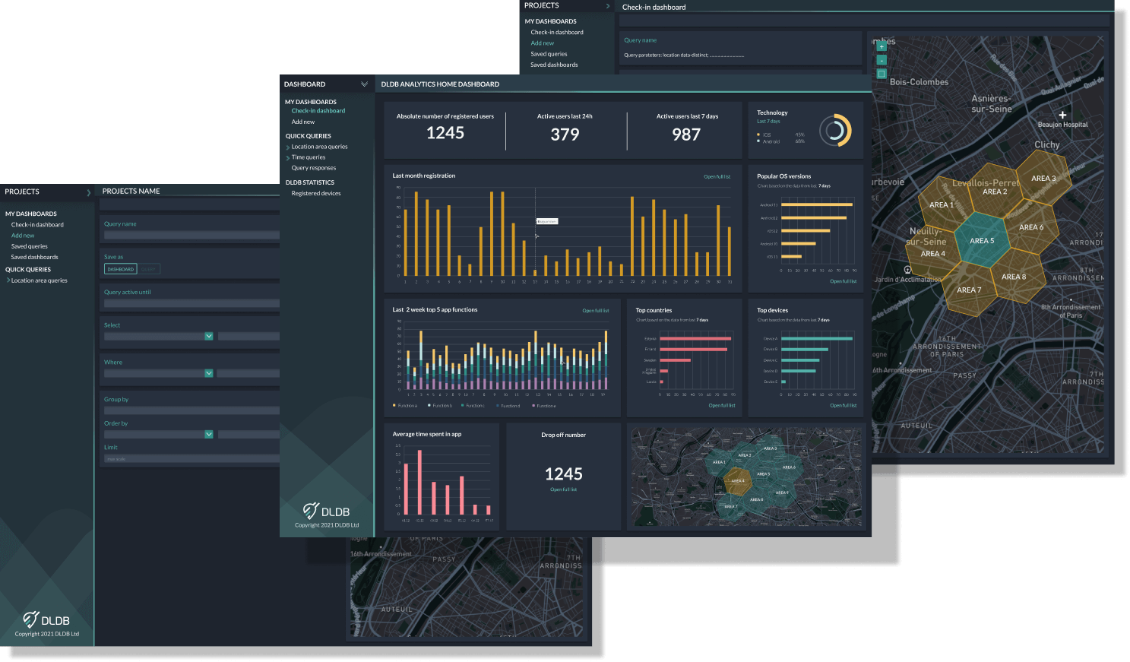Click Add new in projects window sidebar

(x=23, y=236)
